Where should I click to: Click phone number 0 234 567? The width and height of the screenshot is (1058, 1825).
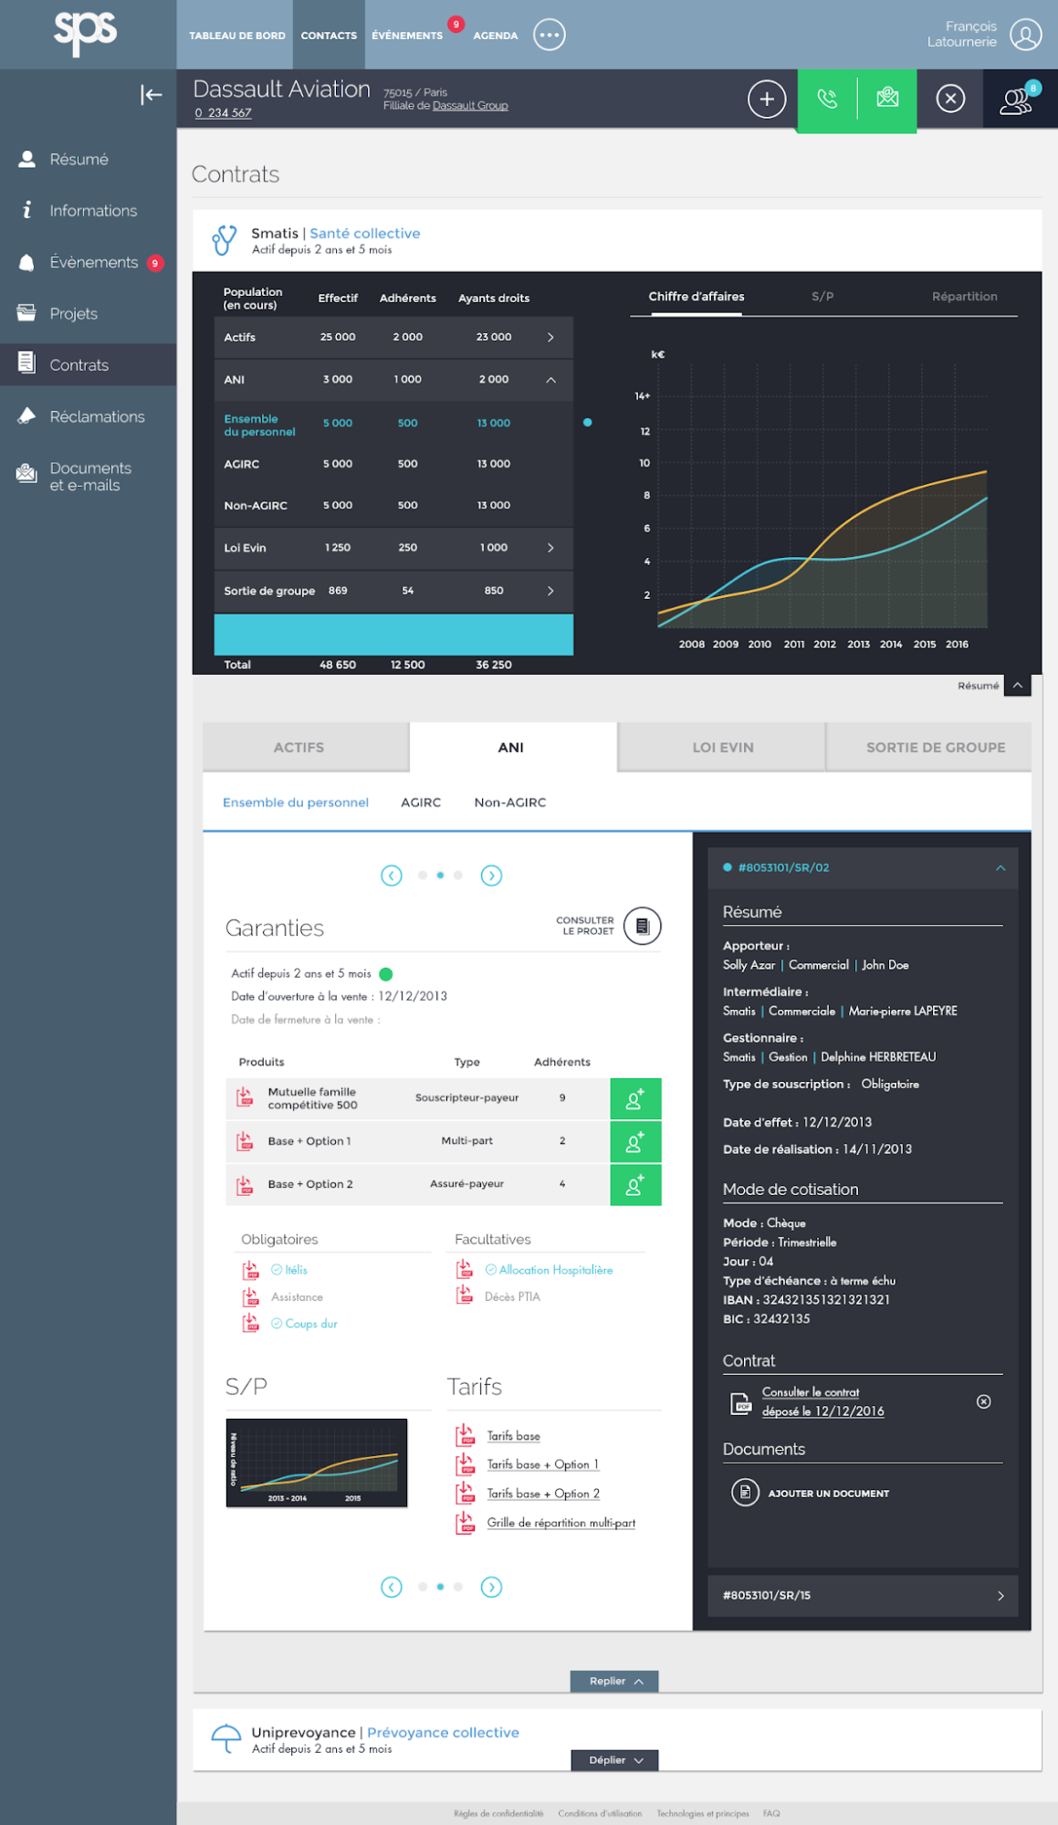(x=223, y=113)
